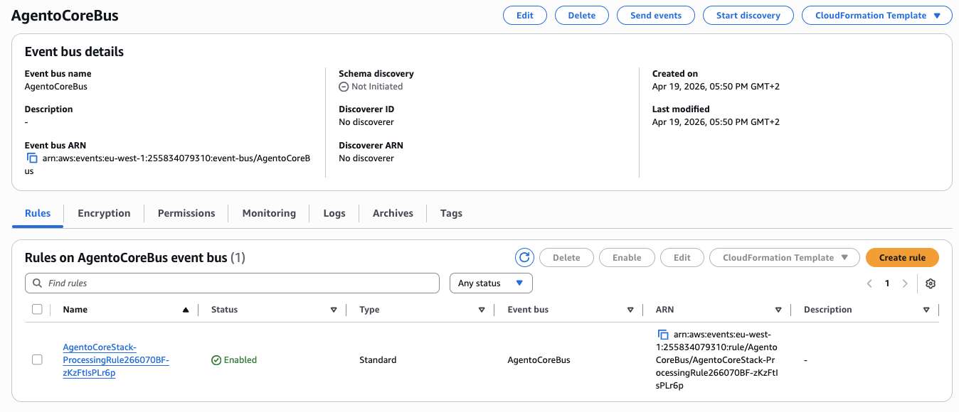The width and height of the screenshot is (959, 412).
Task: Click Start discovery button
Action: (748, 15)
